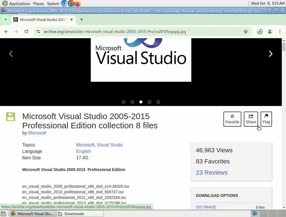Viewport: 286px width, 217px height.
Task: Go to the next carousel image
Action: pyautogui.click(x=271, y=54)
